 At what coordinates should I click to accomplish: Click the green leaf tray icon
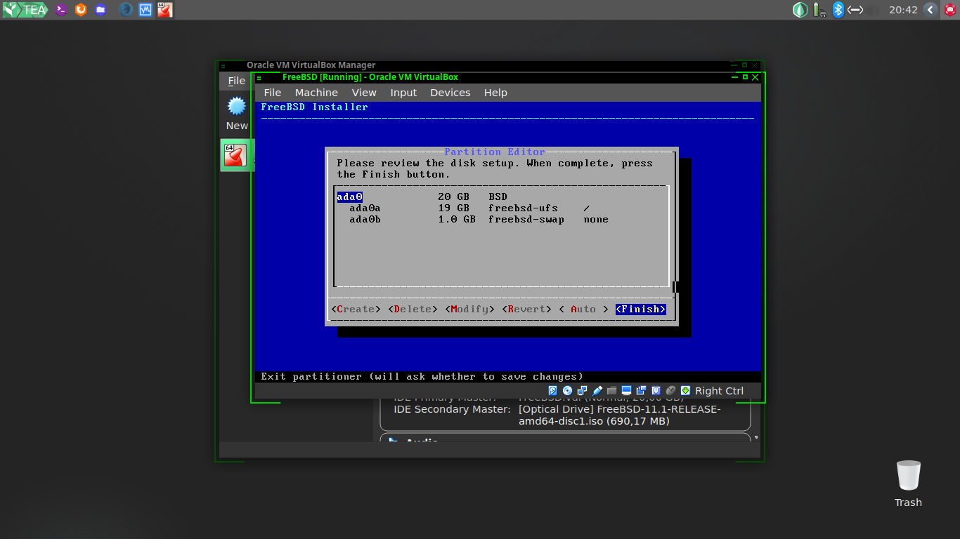pos(800,10)
